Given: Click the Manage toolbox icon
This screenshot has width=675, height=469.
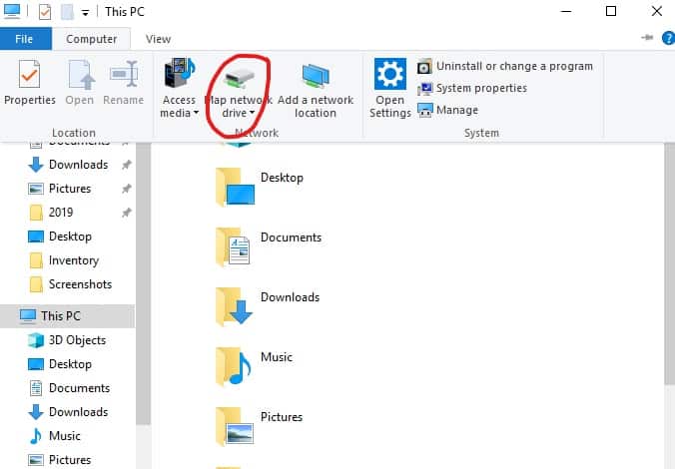Looking at the screenshot, I should [x=425, y=111].
